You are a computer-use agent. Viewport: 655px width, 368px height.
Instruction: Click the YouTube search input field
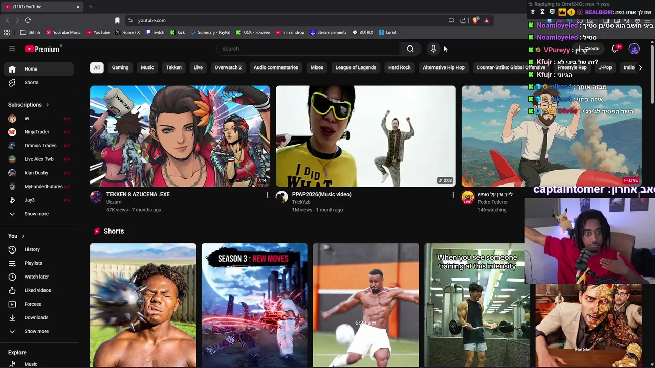tap(308, 49)
